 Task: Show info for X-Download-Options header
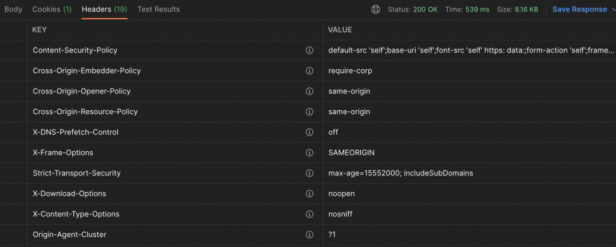tap(310, 194)
